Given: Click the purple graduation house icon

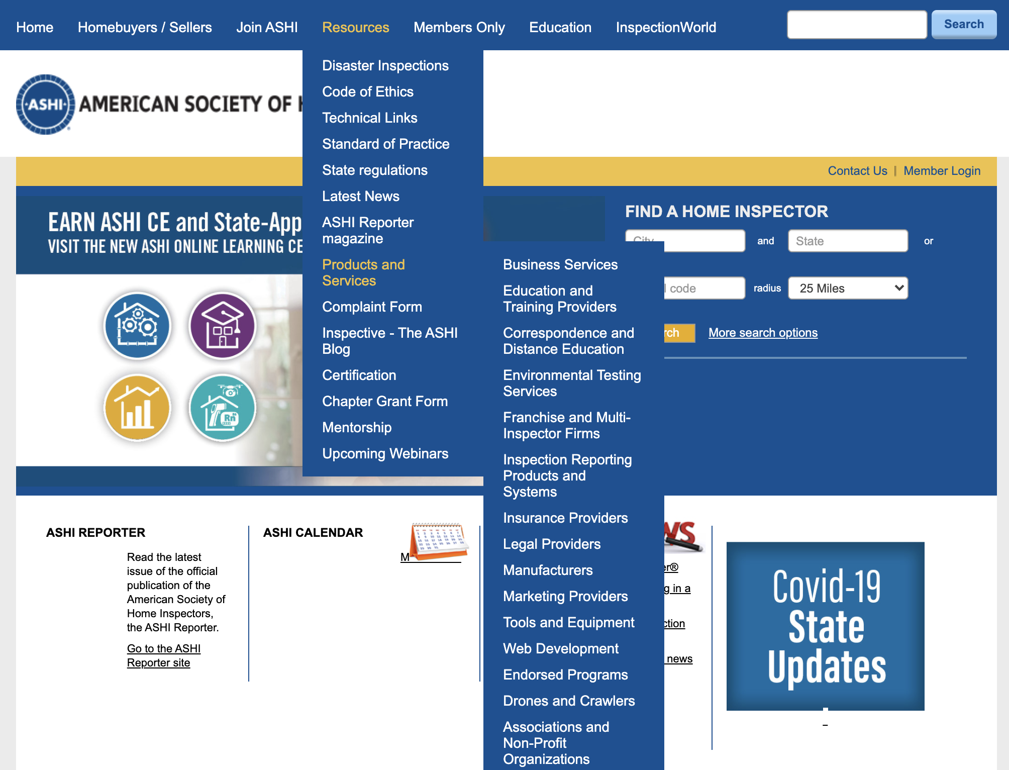Looking at the screenshot, I should [223, 326].
